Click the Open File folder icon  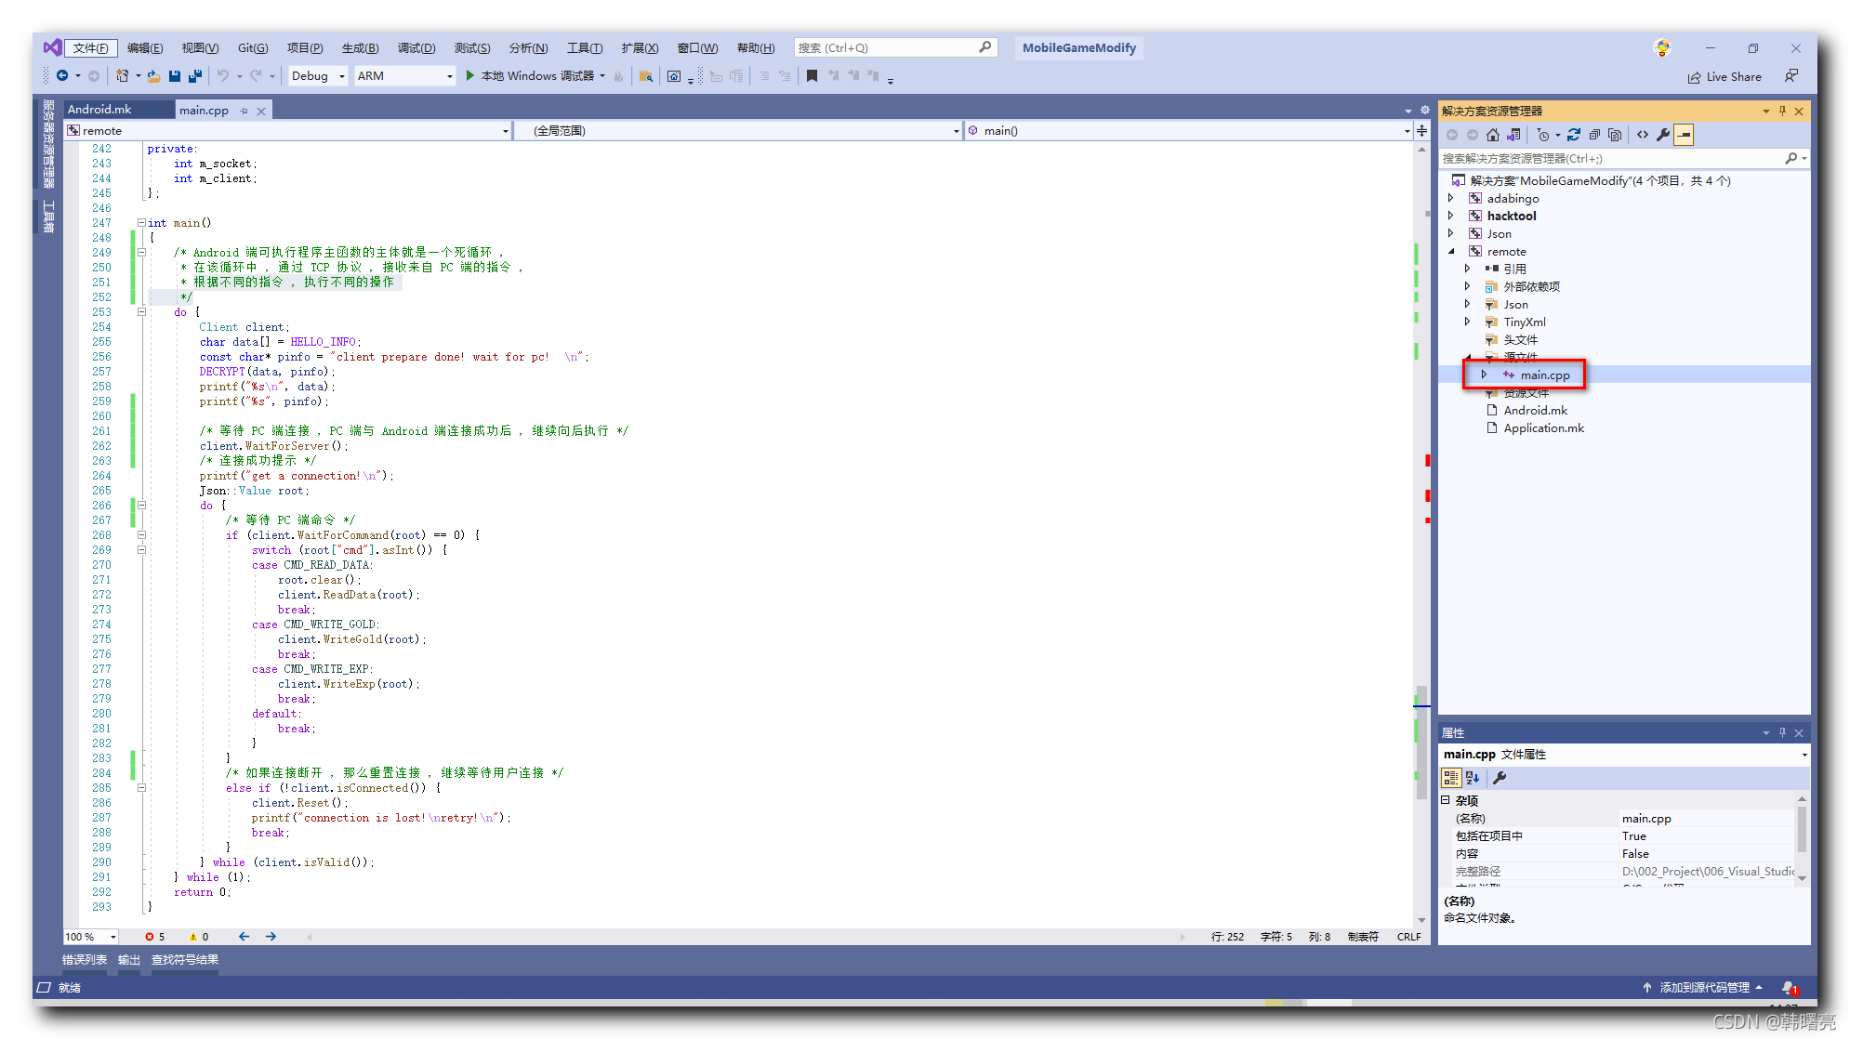coord(154,75)
